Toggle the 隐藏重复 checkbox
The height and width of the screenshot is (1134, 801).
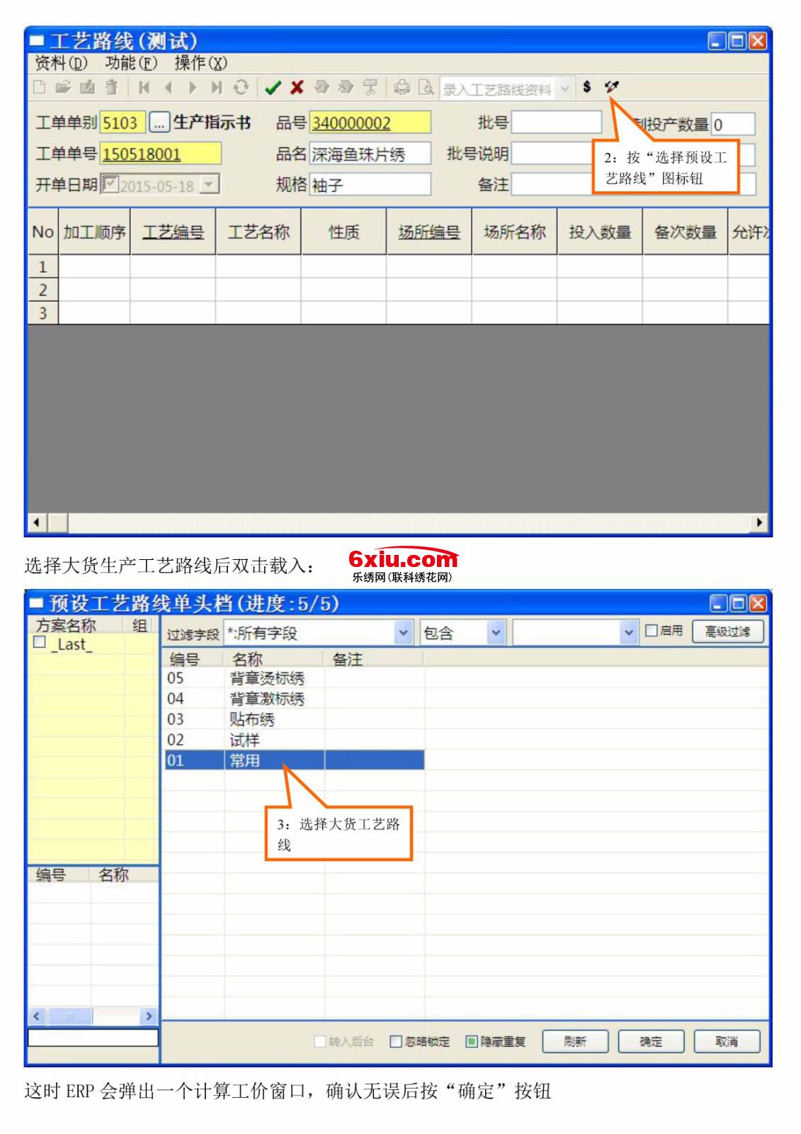(x=471, y=1041)
